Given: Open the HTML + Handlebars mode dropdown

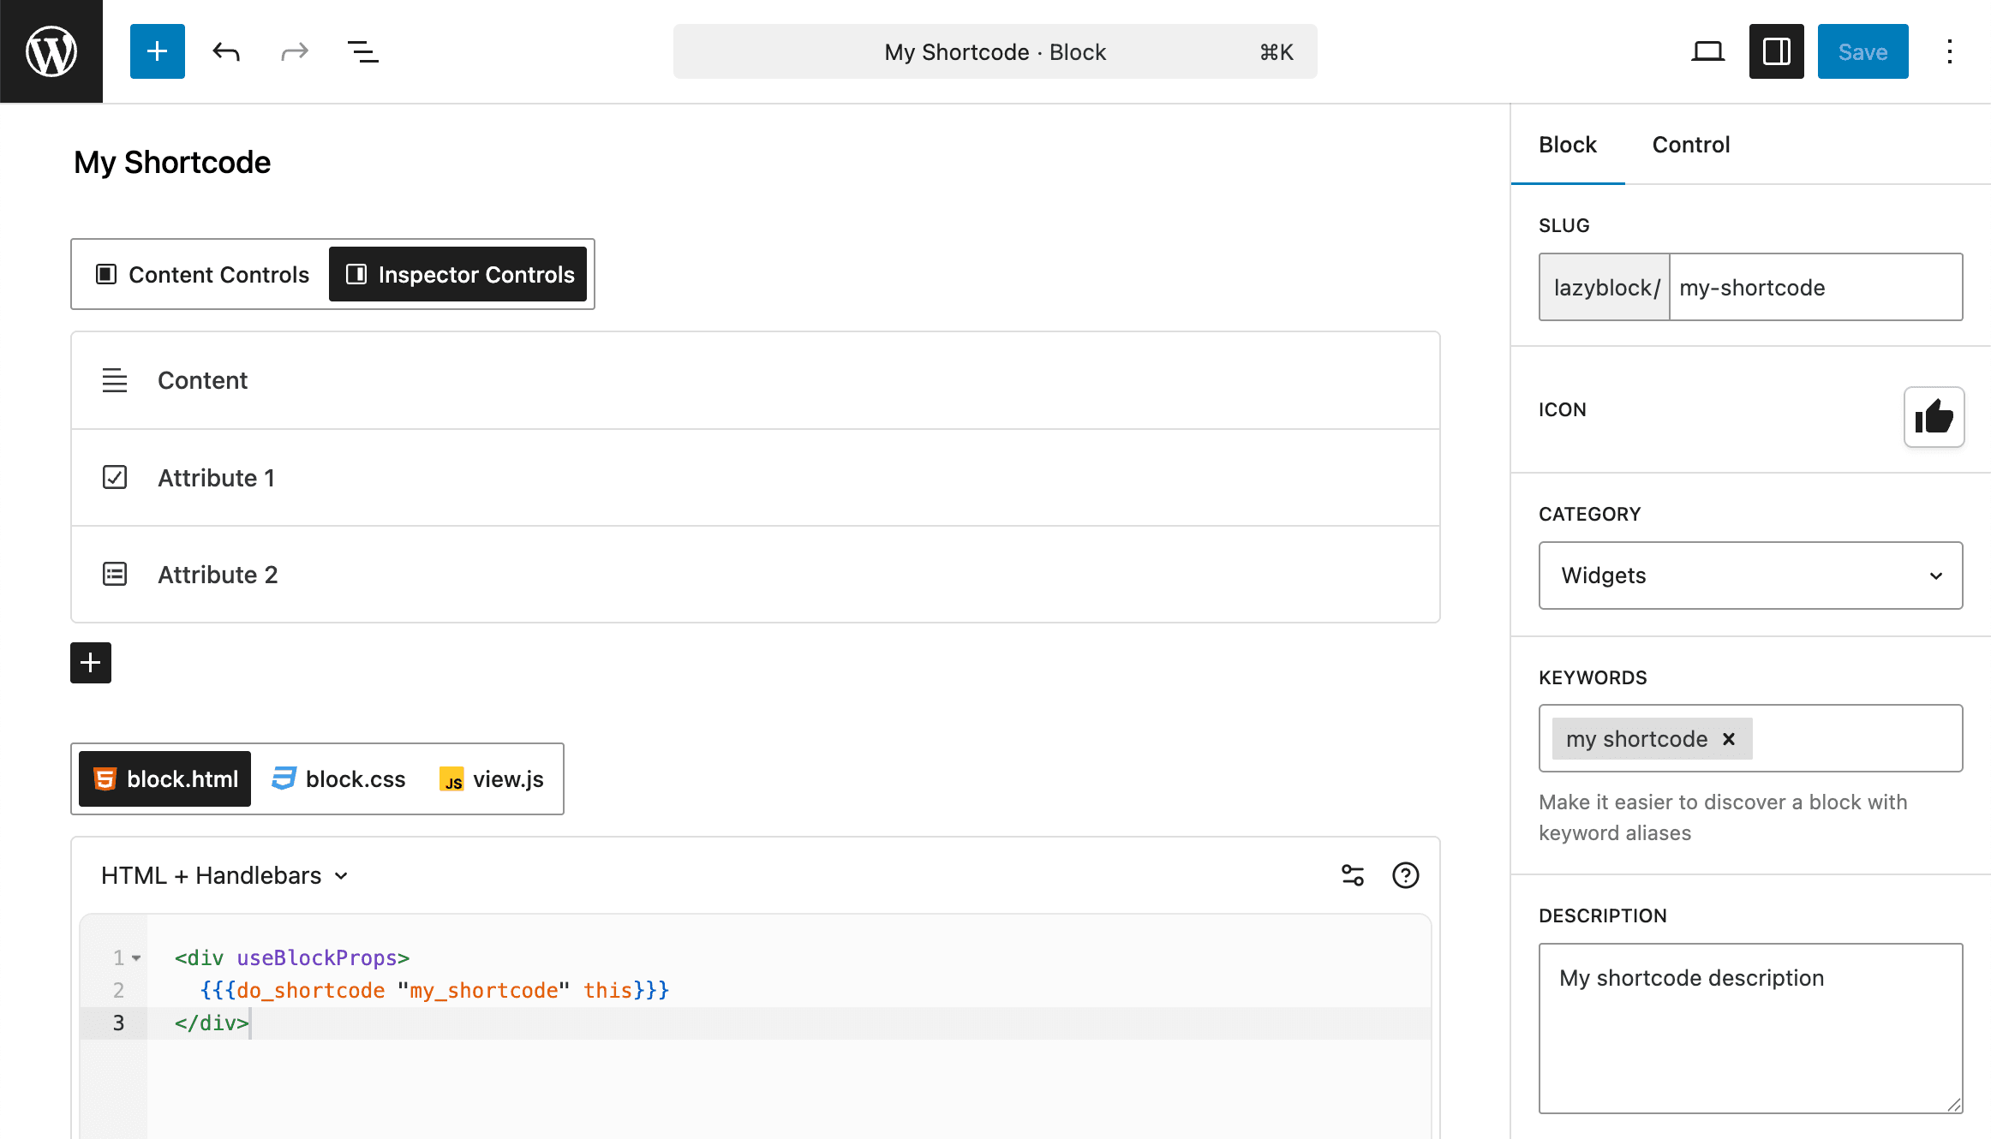Looking at the screenshot, I should click(x=225, y=875).
